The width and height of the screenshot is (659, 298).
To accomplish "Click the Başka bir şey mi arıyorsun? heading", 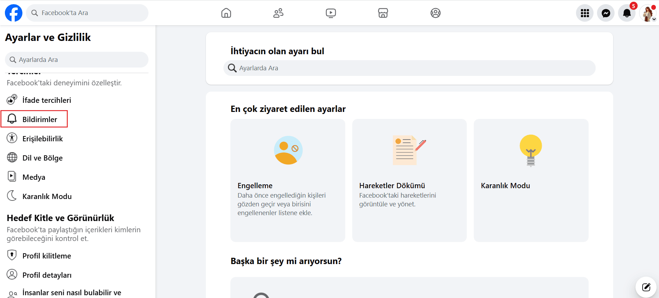I will click(286, 261).
